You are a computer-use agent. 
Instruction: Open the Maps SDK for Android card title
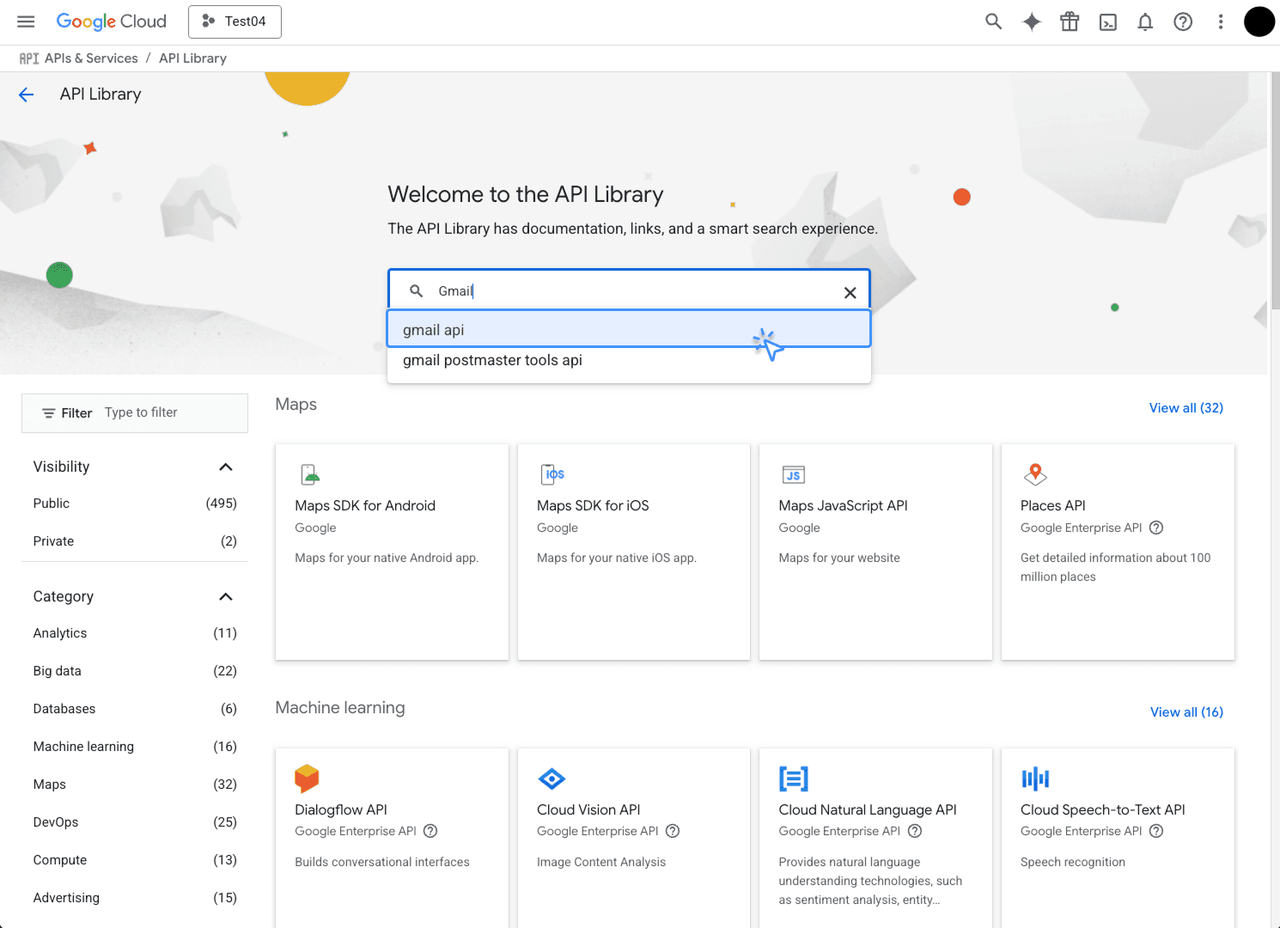point(365,506)
